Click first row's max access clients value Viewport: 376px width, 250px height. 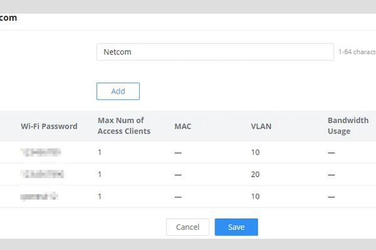pyautogui.click(x=100, y=152)
